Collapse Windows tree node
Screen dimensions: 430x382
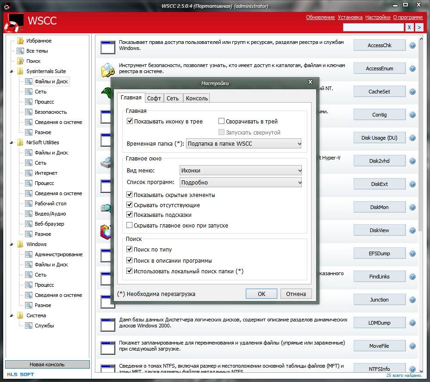pos(12,245)
